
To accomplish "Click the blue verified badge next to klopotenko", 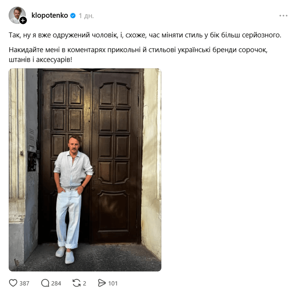I will [x=73, y=16].
